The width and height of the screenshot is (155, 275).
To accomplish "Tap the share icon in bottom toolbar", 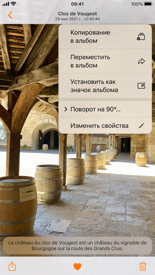I will click(x=12, y=267).
